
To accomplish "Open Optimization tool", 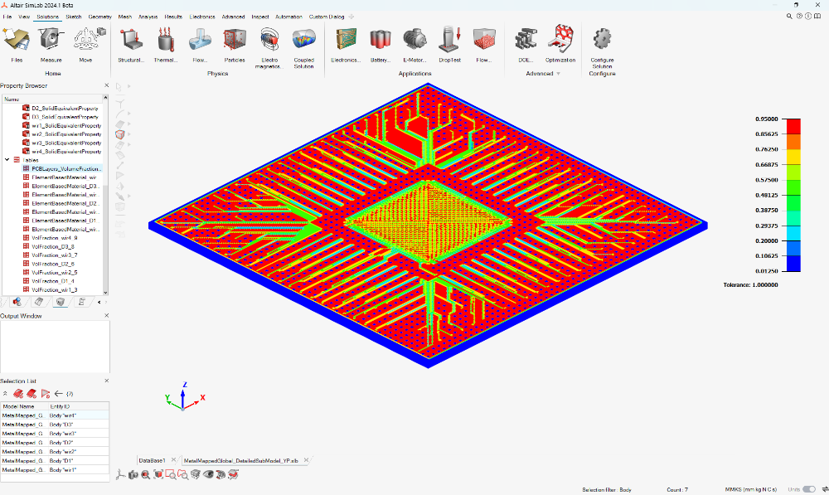I will (560, 45).
